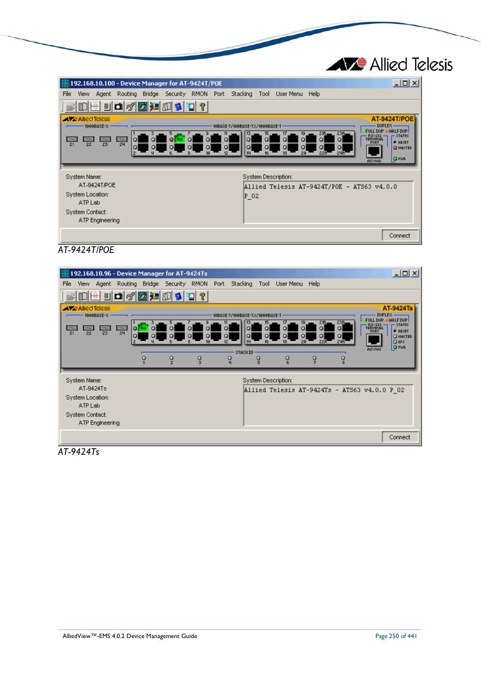Click the text list icon in AT-9424Ts toolbar
The image size is (481, 682).
pyautogui.click(x=106, y=296)
